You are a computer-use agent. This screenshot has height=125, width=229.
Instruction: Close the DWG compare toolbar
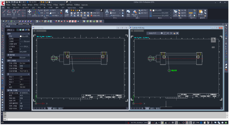point(177,33)
